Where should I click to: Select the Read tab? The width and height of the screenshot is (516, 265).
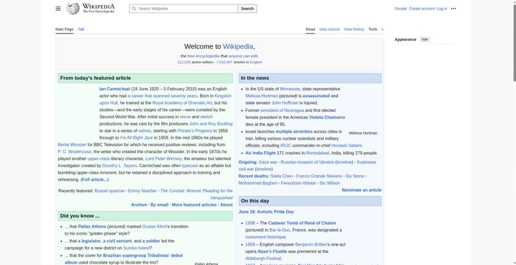pos(310,29)
